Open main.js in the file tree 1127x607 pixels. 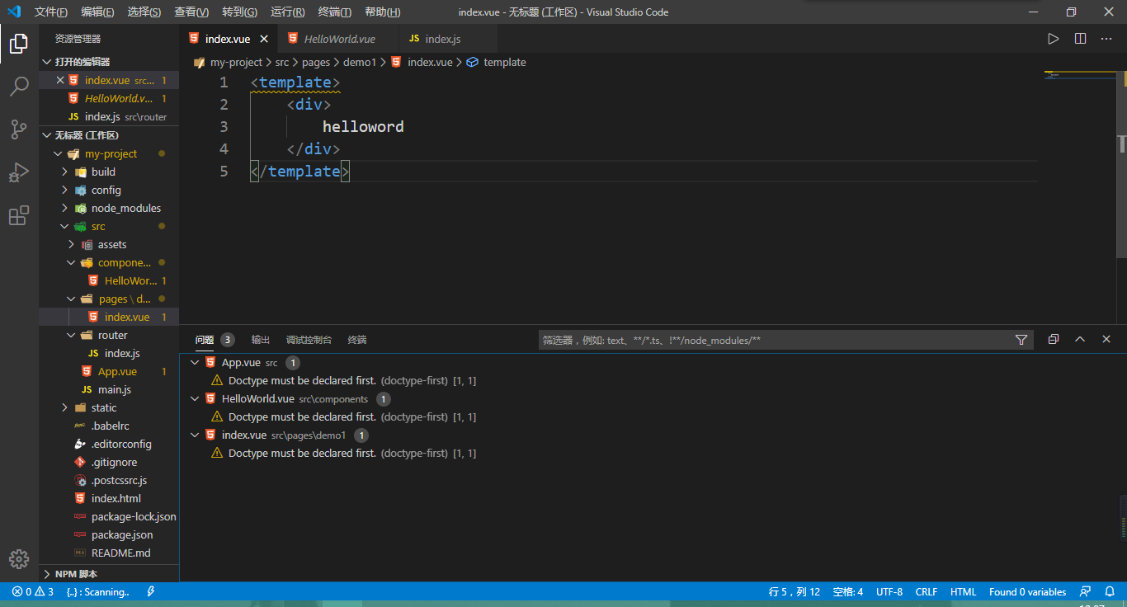(x=109, y=389)
